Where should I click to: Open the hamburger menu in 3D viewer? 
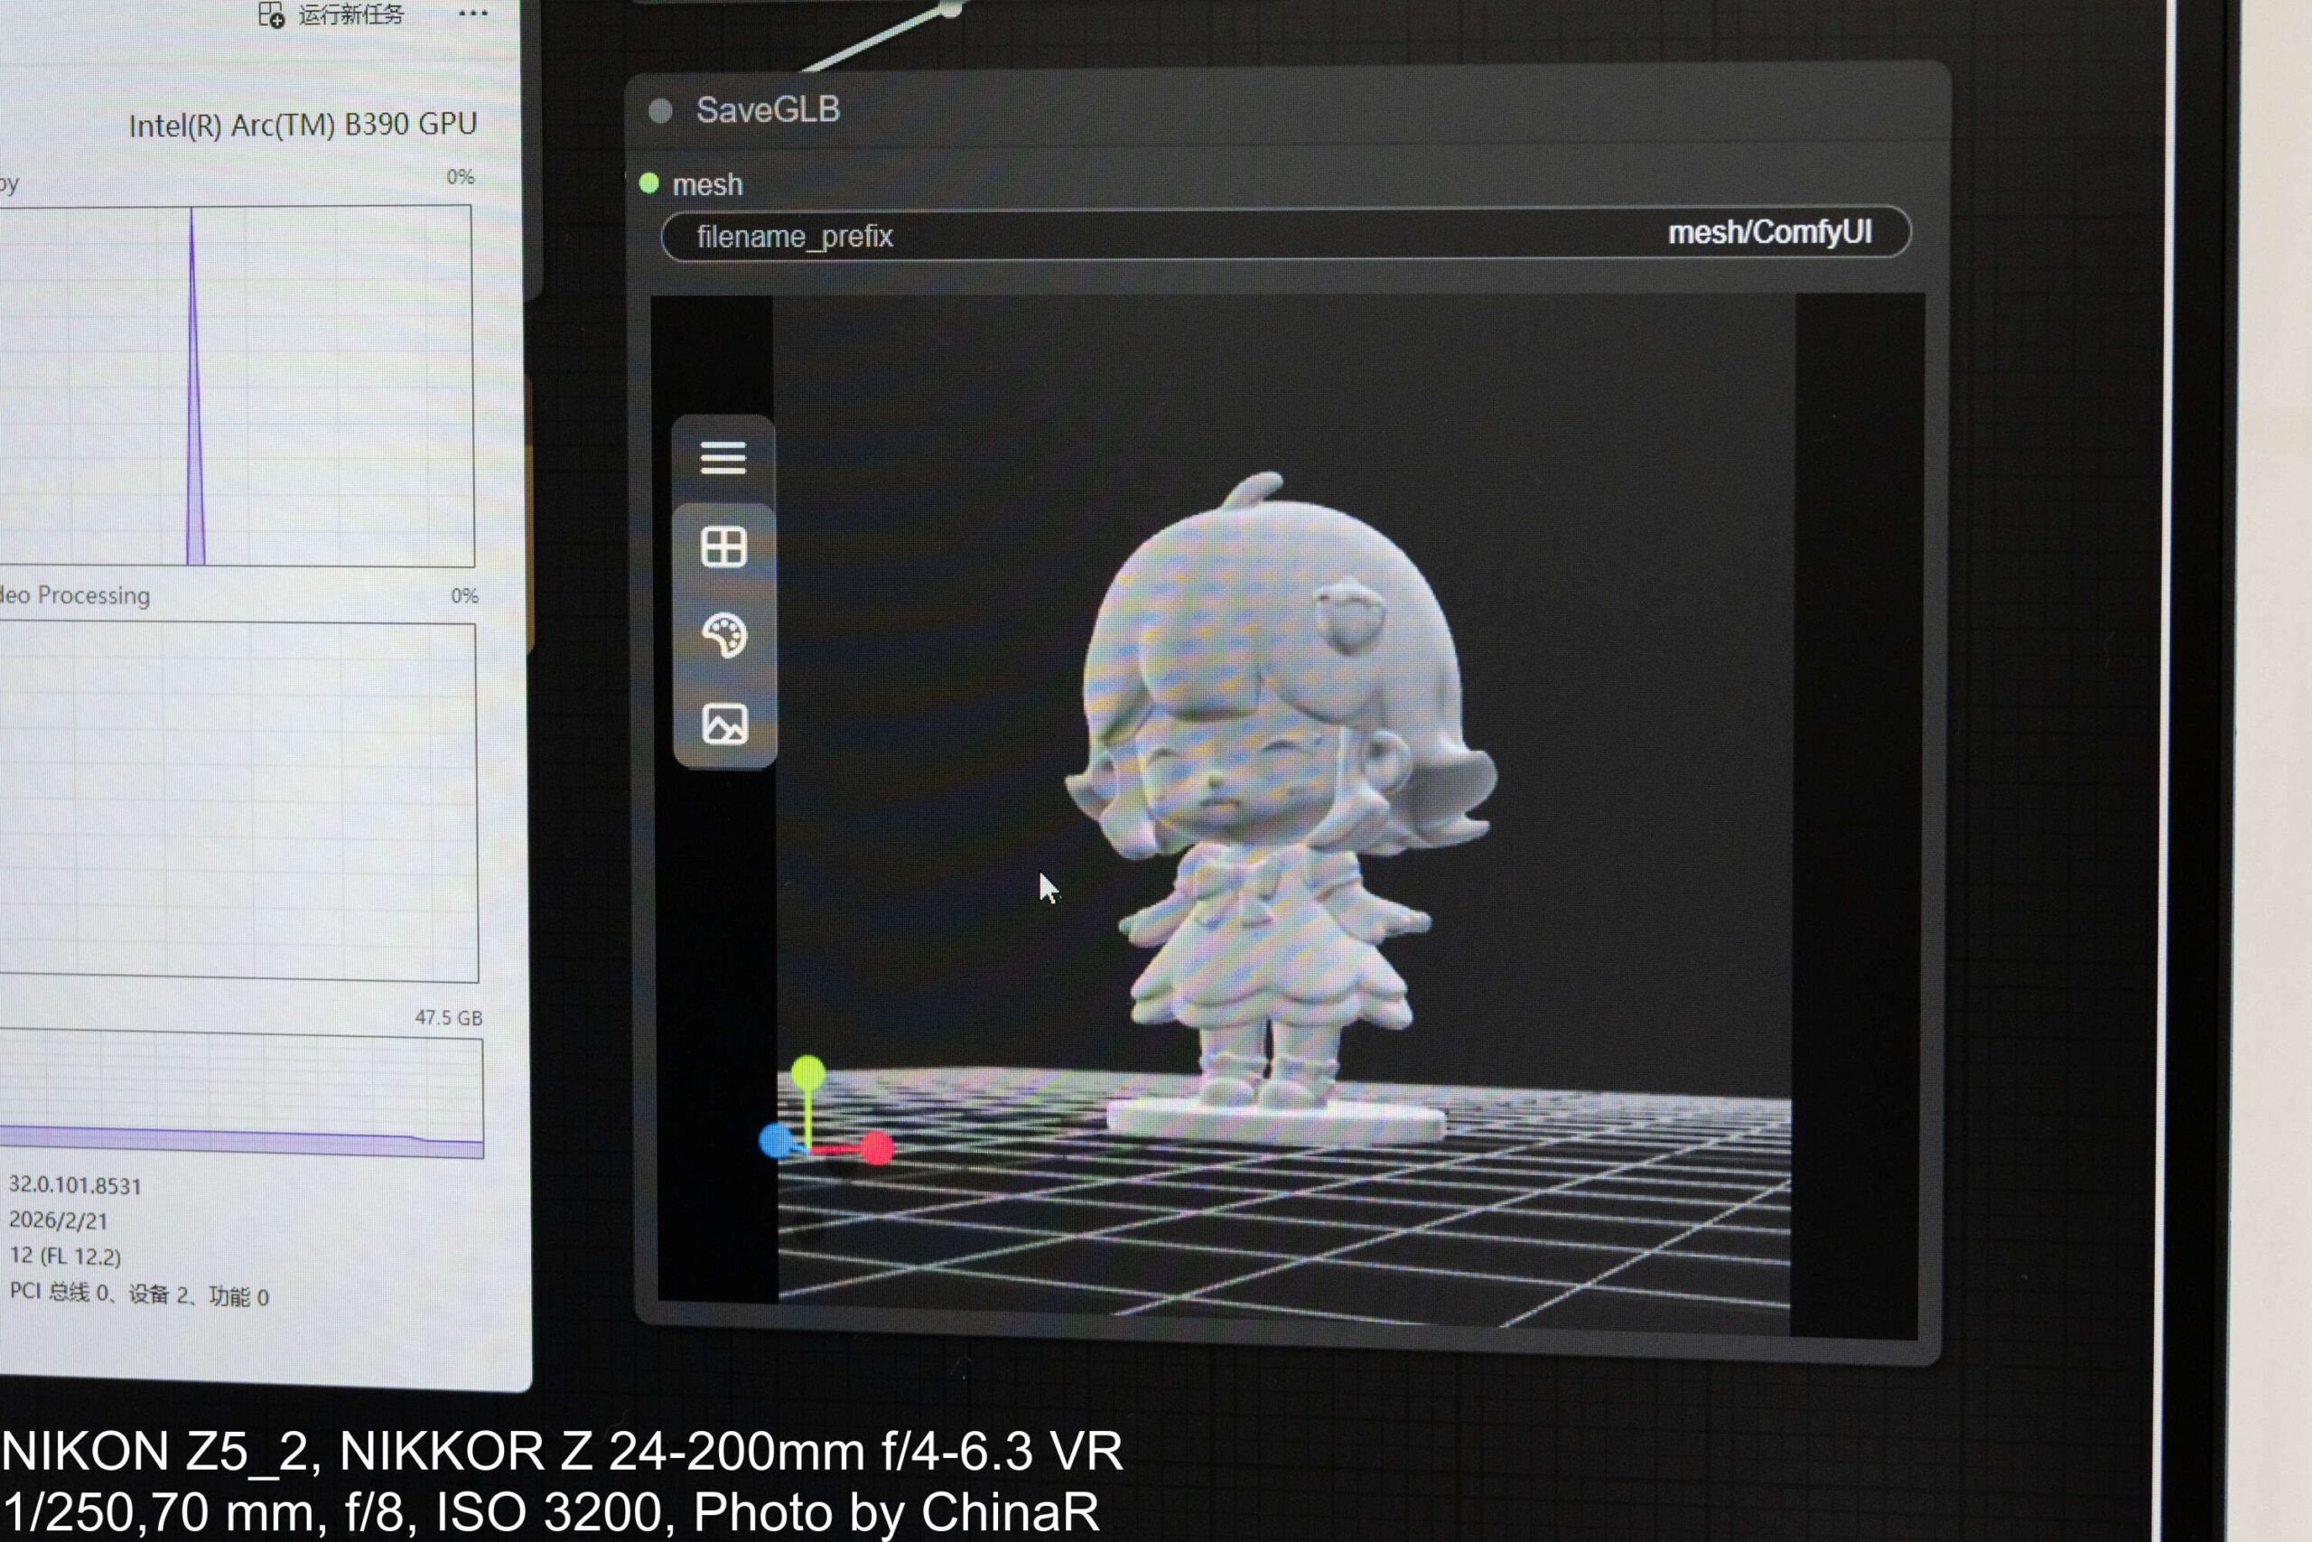(x=722, y=458)
